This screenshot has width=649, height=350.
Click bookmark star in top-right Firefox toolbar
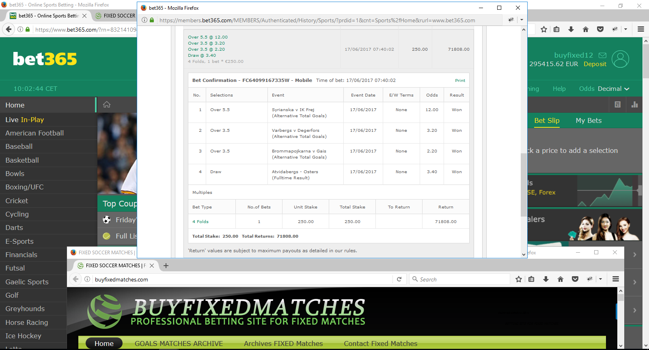(x=544, y=29)
